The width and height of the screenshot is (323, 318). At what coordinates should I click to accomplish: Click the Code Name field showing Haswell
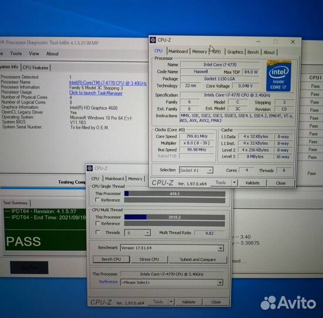click(201, 72)
